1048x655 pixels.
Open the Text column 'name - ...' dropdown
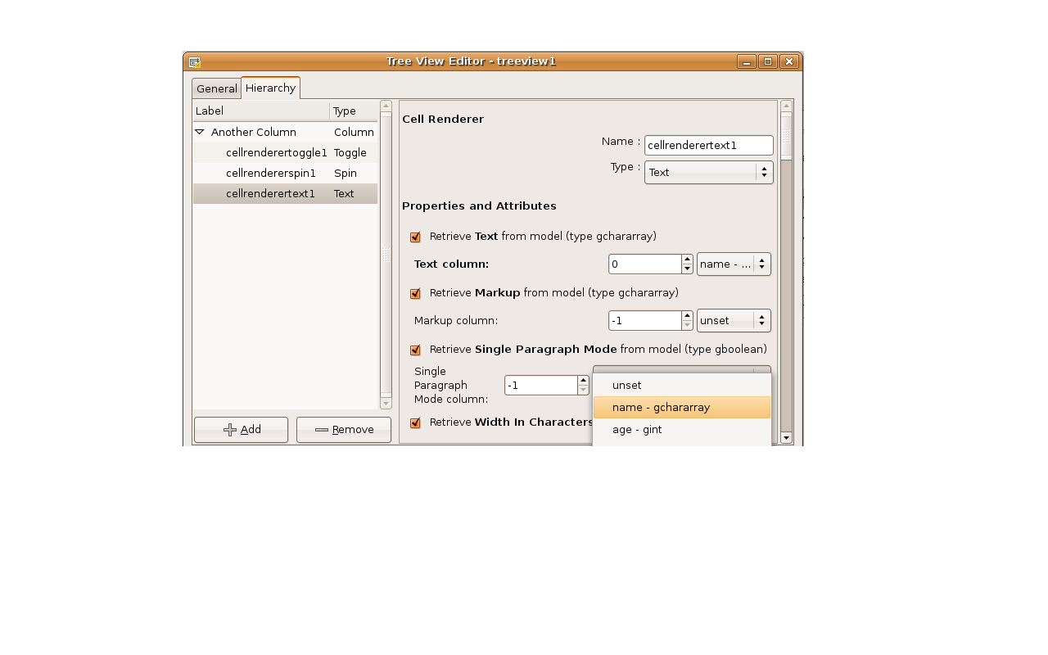(734, 264)
